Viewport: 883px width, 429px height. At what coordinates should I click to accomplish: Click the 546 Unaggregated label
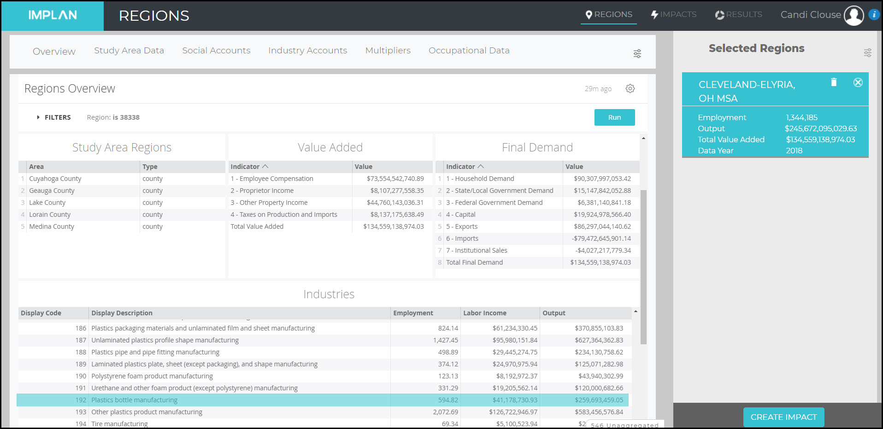point(624,425)
